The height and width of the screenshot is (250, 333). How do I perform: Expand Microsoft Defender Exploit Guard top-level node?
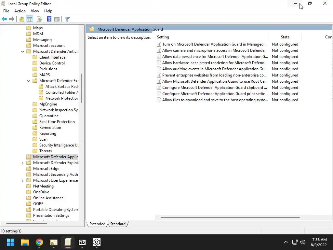pos(22,163)
